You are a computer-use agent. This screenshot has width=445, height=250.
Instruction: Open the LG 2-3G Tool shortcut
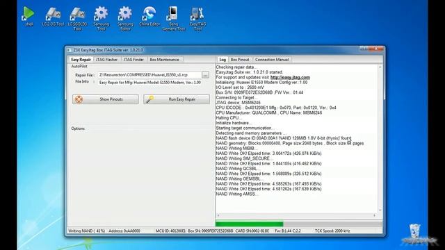pyautogui.click(x=53, y=16)
